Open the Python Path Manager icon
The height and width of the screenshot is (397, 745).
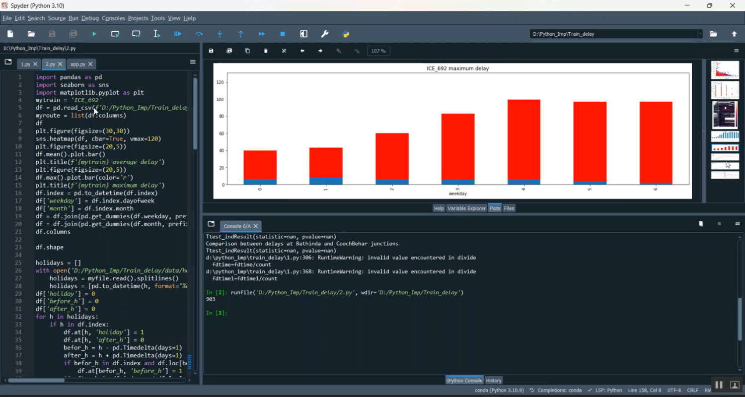346,34
